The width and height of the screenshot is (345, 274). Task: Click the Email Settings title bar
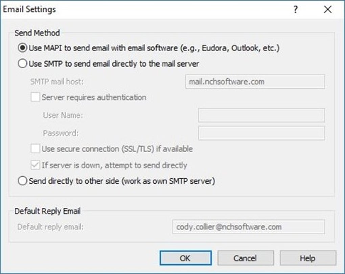click(x=30, y=9)
